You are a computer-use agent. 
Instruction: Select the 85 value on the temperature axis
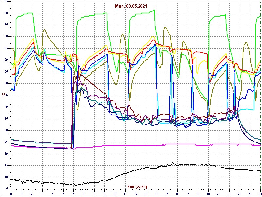pos(5,1)
